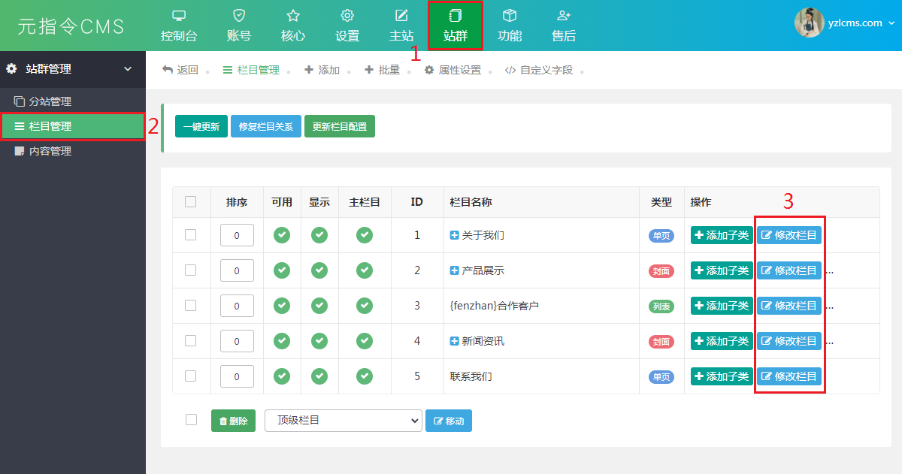Open the 站群 site group section
This screenshot has height=474, width=902.
456,26
